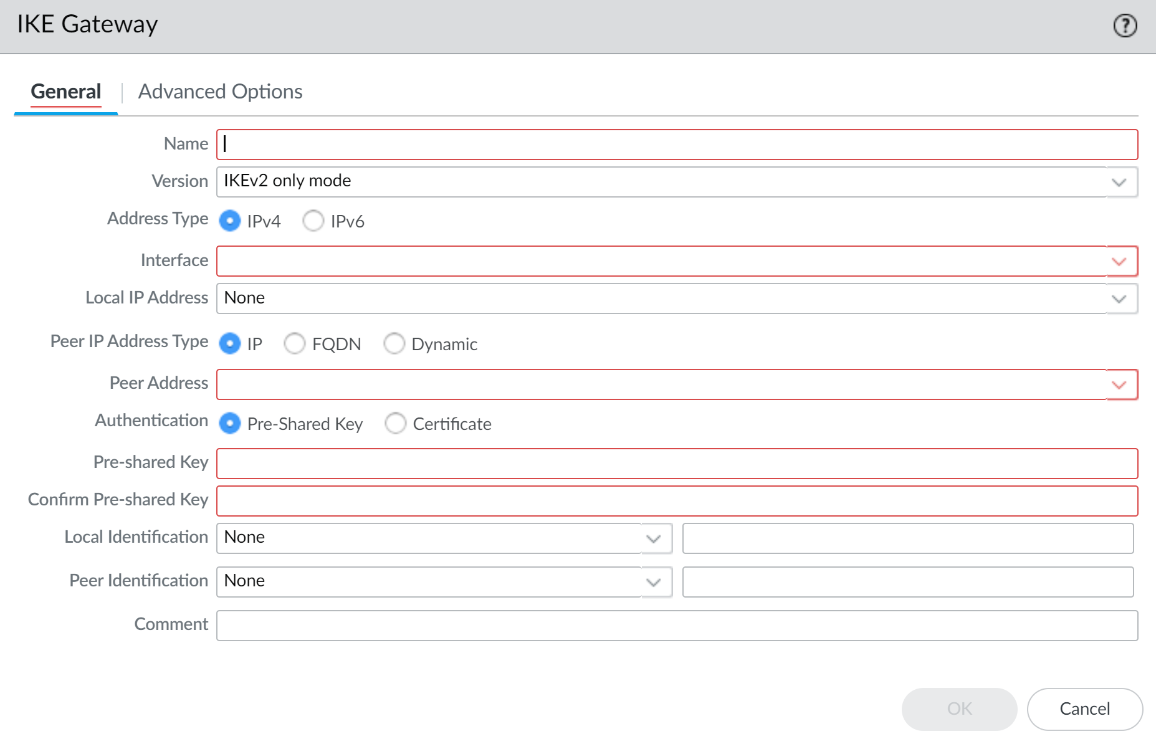Select the General tab
1156x749 pixels.
point(65,92)
